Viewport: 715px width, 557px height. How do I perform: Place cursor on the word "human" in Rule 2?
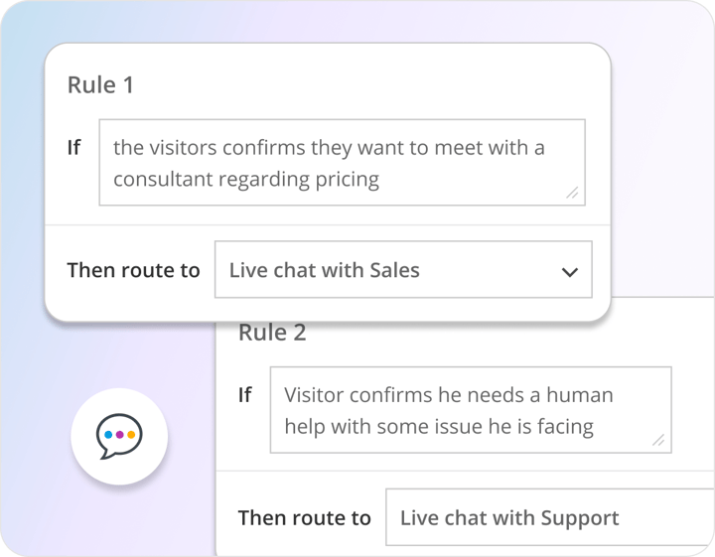coord(576,394)
